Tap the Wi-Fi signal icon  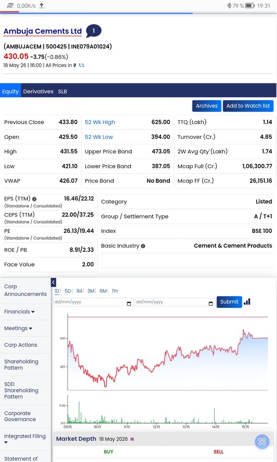coord(10,6)
